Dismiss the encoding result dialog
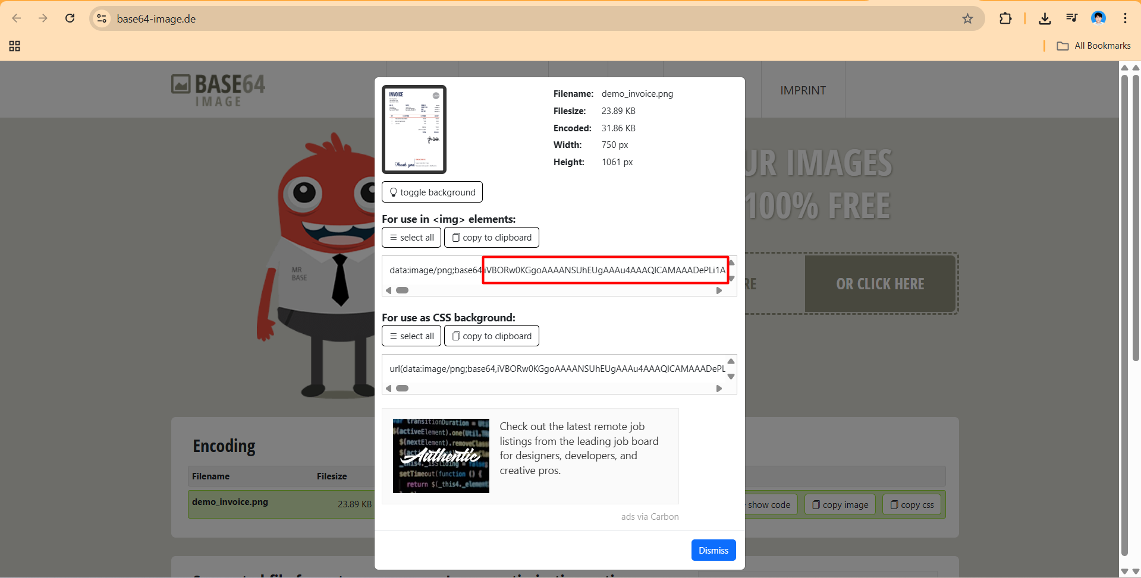 click(x=713, y=550)
